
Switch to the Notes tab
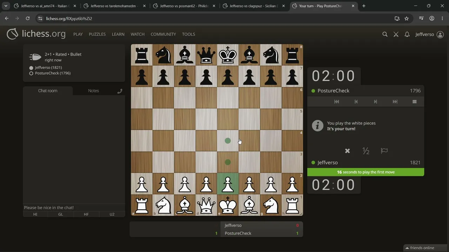[x=93, y=91]
